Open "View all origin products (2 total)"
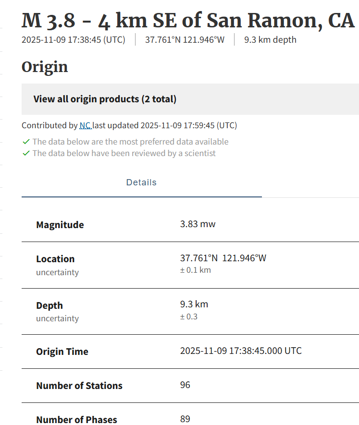 pyautogui.click(x=105, y=99)
